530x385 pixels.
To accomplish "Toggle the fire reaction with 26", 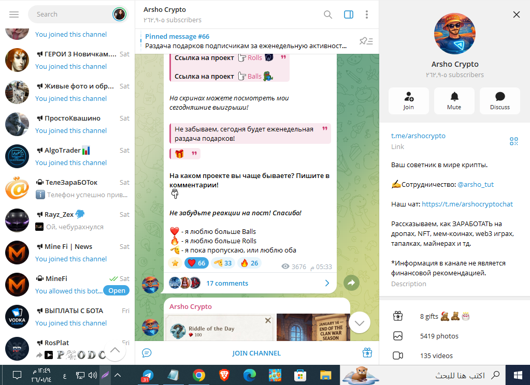I will click(249, 263).
